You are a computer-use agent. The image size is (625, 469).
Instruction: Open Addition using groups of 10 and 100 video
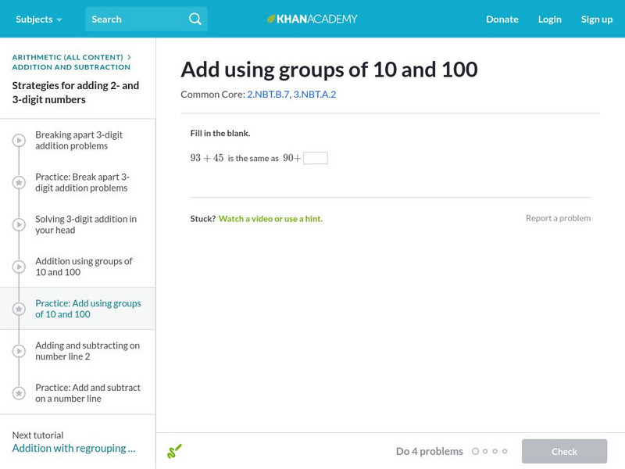click(x=84, y=267)
